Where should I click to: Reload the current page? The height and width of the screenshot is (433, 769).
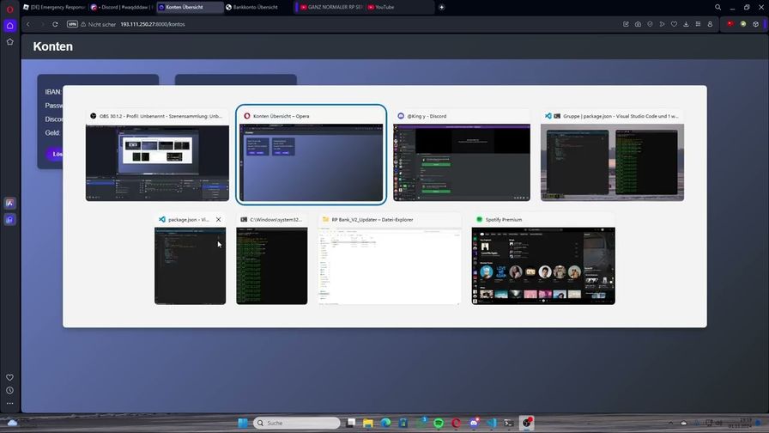tap(55, 24)
